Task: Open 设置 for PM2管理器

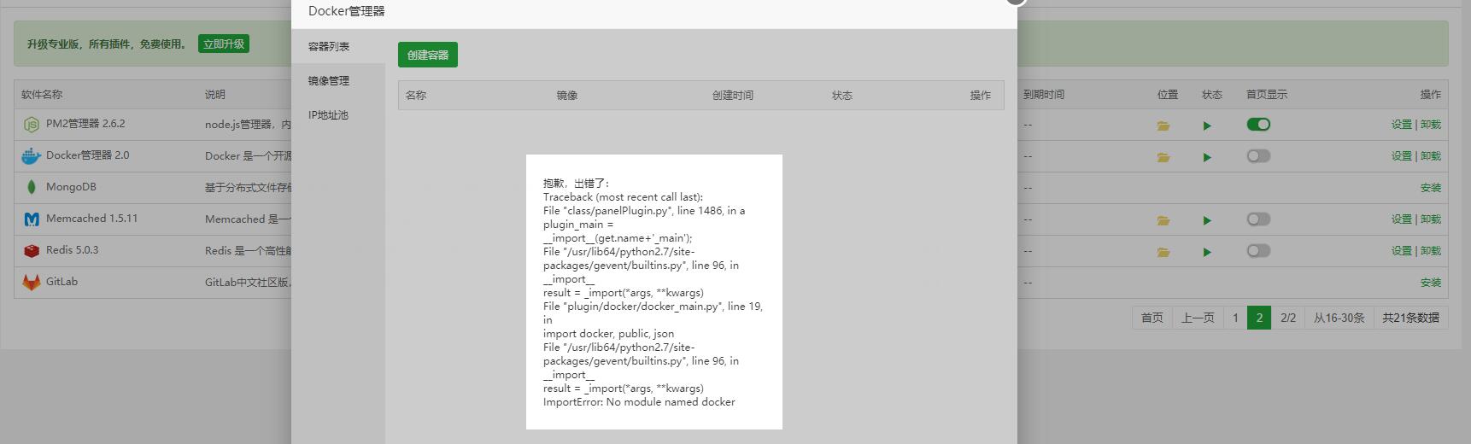Action: 1401,125
